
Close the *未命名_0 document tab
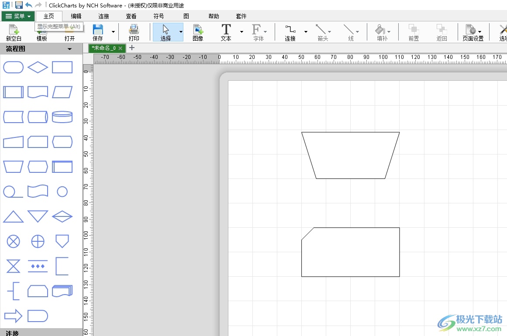[120, 48]
